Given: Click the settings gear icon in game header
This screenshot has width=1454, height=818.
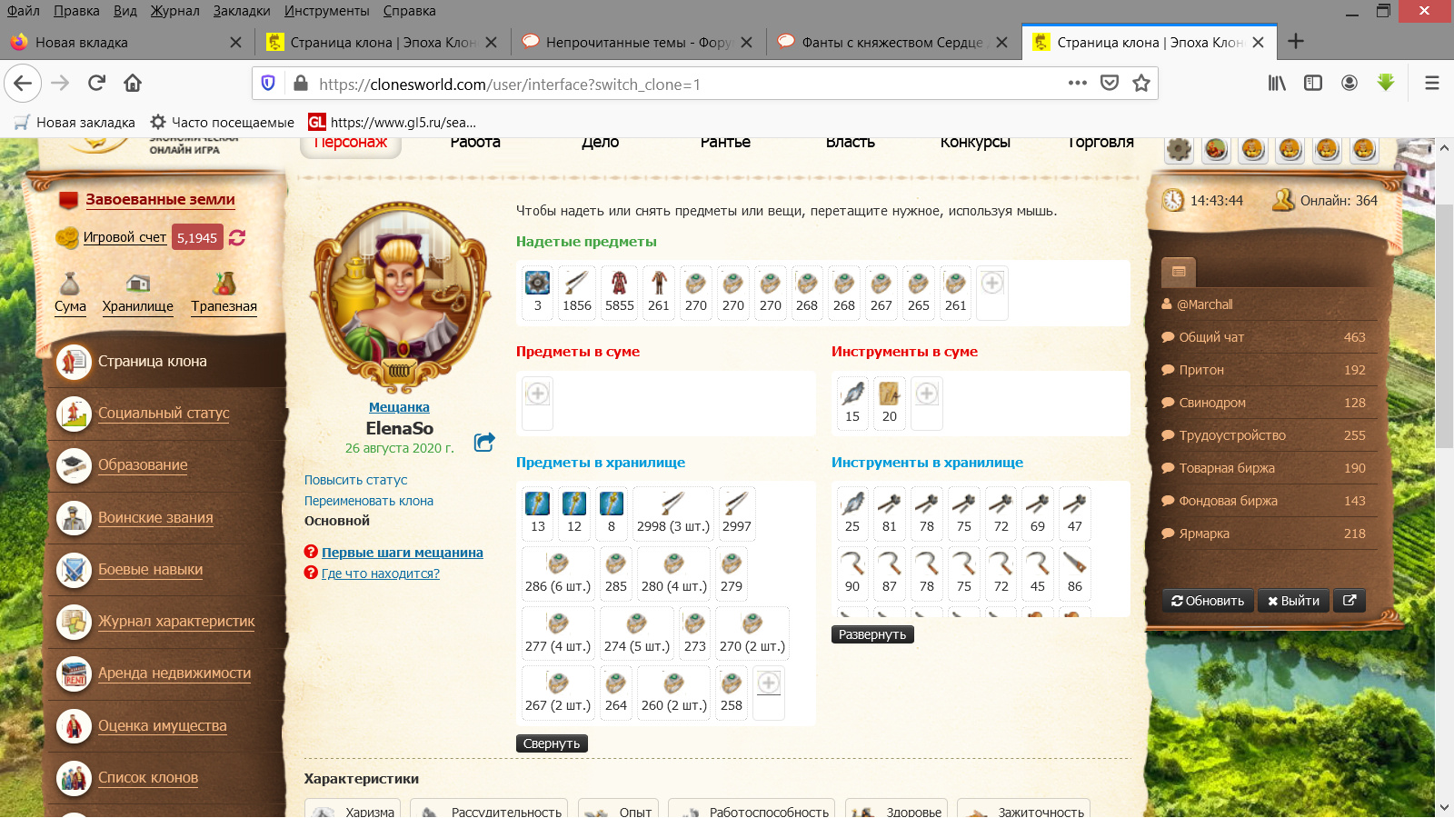Looking at the screenshot, I should point(1179,149).
